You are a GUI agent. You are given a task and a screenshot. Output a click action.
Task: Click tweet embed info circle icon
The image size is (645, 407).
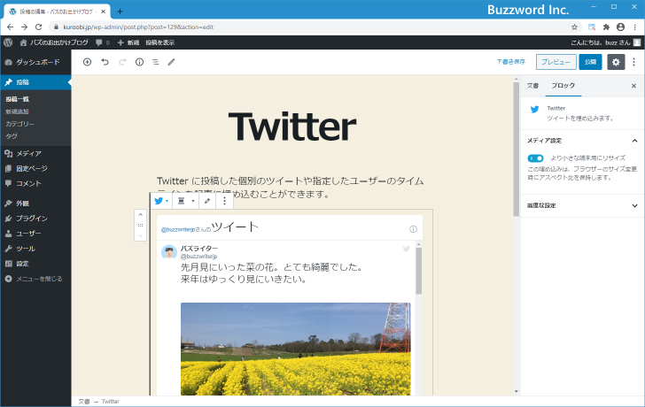click(x=413, y=229)
